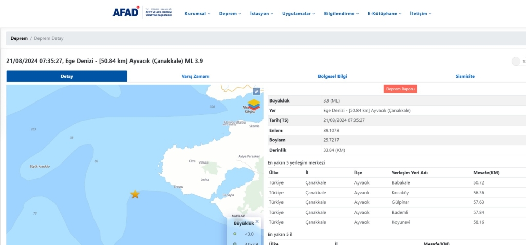This screenshot has width=526, height=245.
Task: Open the E-Kütüphane dropdown
Action: coord(384,14)
